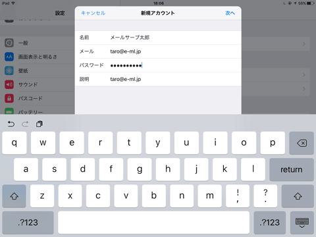Open 一般 in Settings sidebar
The image size is (316, 237).
pos(38,43)
